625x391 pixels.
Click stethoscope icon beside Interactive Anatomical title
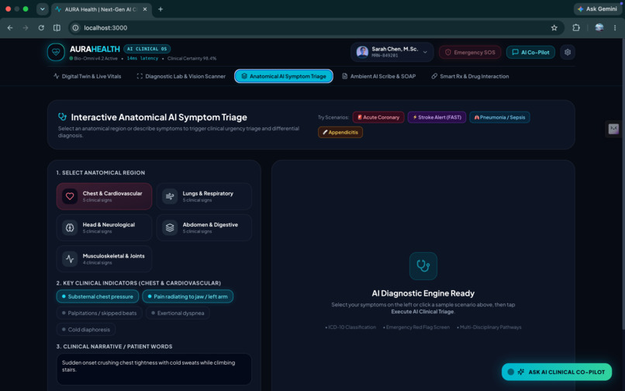pyautogui.click(x=62, y=117)
